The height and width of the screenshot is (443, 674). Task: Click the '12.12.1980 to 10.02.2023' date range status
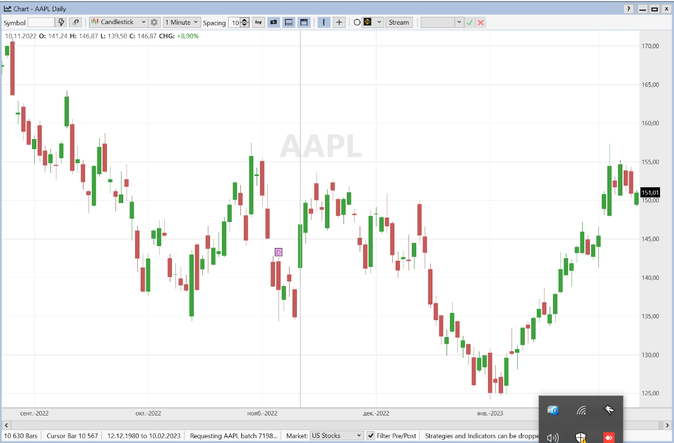[144, 436]
